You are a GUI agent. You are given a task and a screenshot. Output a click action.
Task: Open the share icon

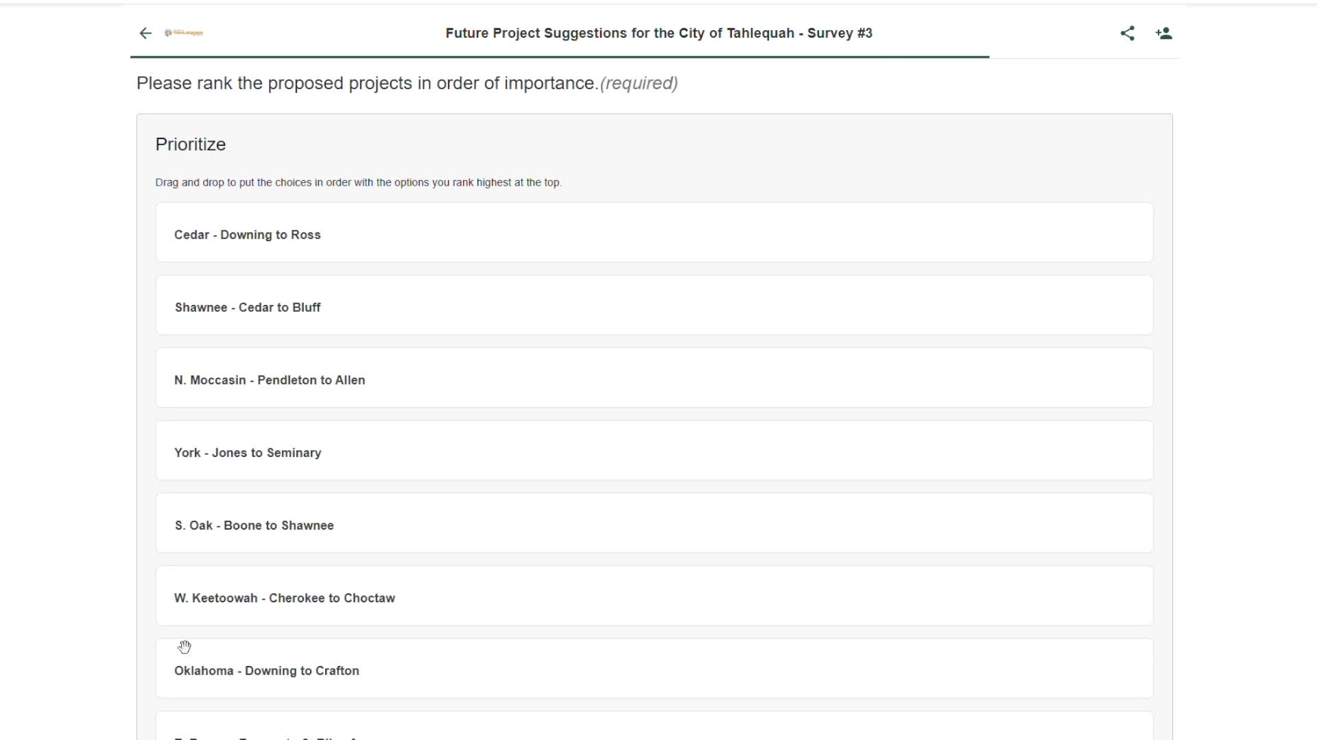point(1127,33)
